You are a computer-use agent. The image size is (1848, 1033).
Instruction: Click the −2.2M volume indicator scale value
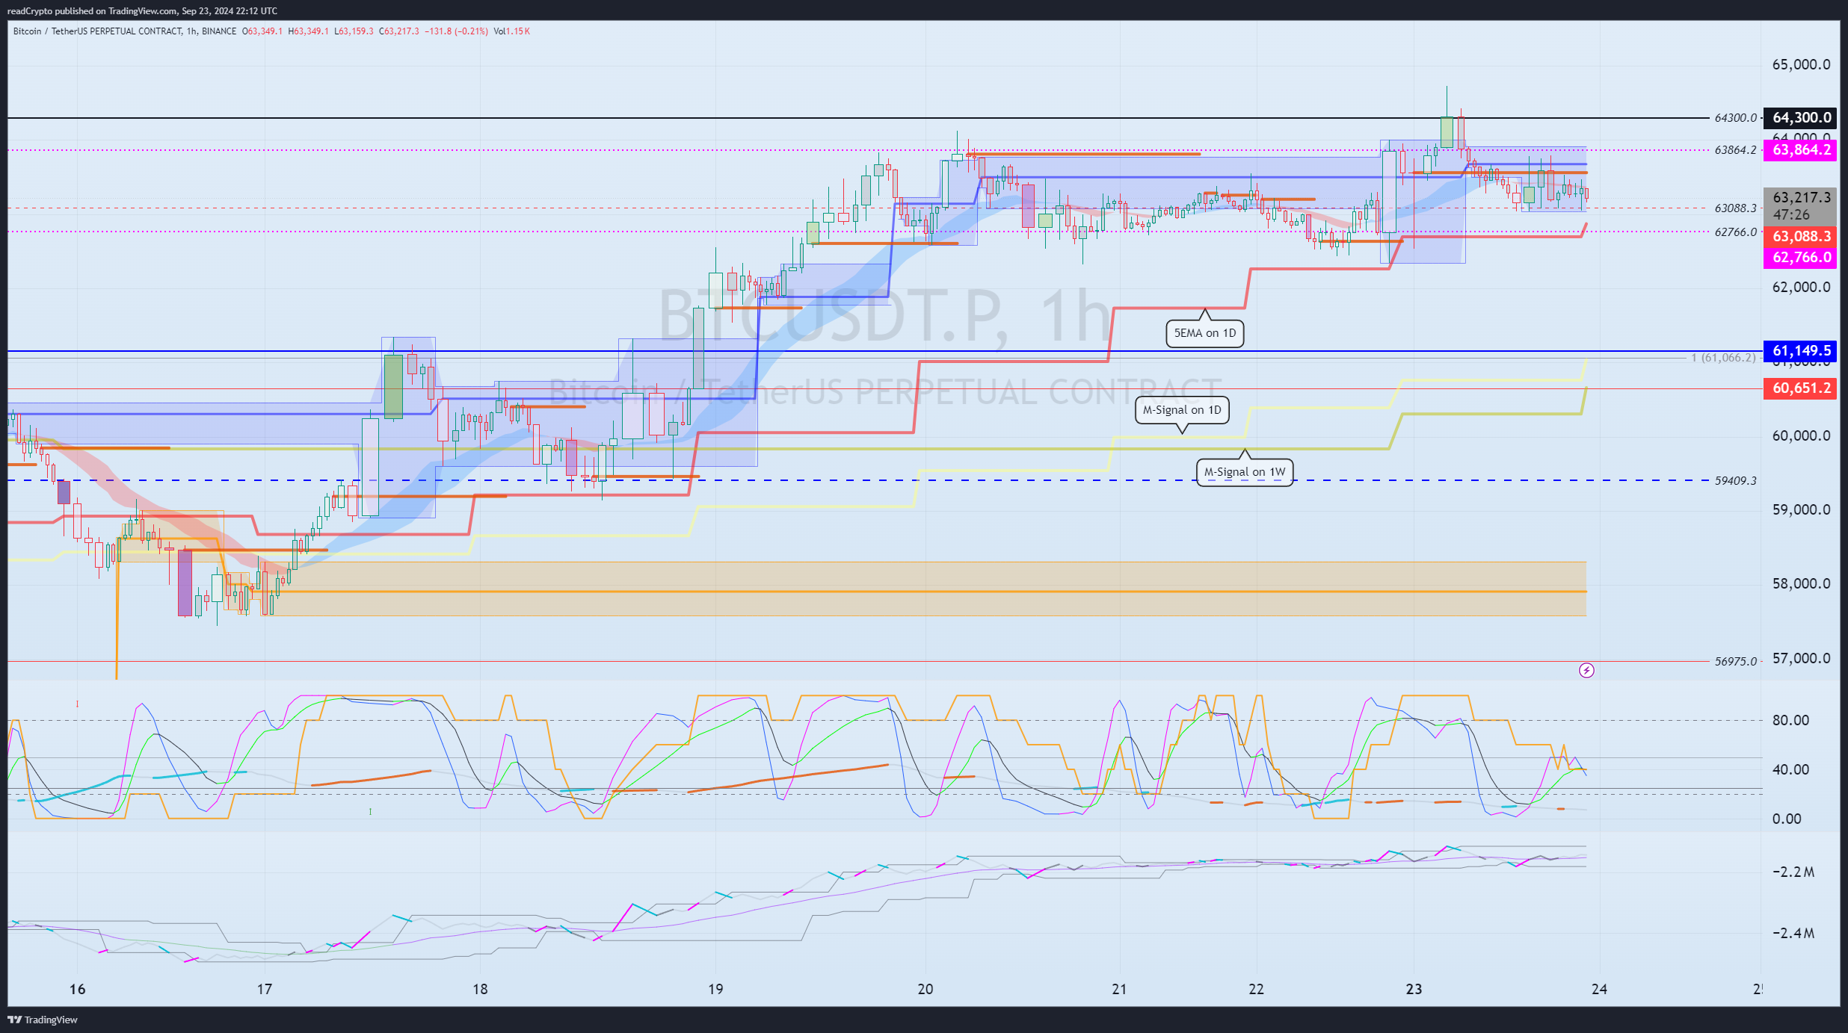tap(1793, 872)
